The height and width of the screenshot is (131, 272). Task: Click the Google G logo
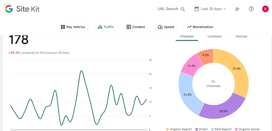[9, 9]
